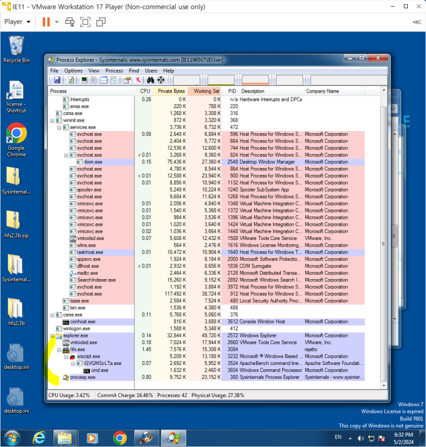This screenshot has width=426, height=447.
Task: Collapse the wininit.exe tree node
Action: 52,121
